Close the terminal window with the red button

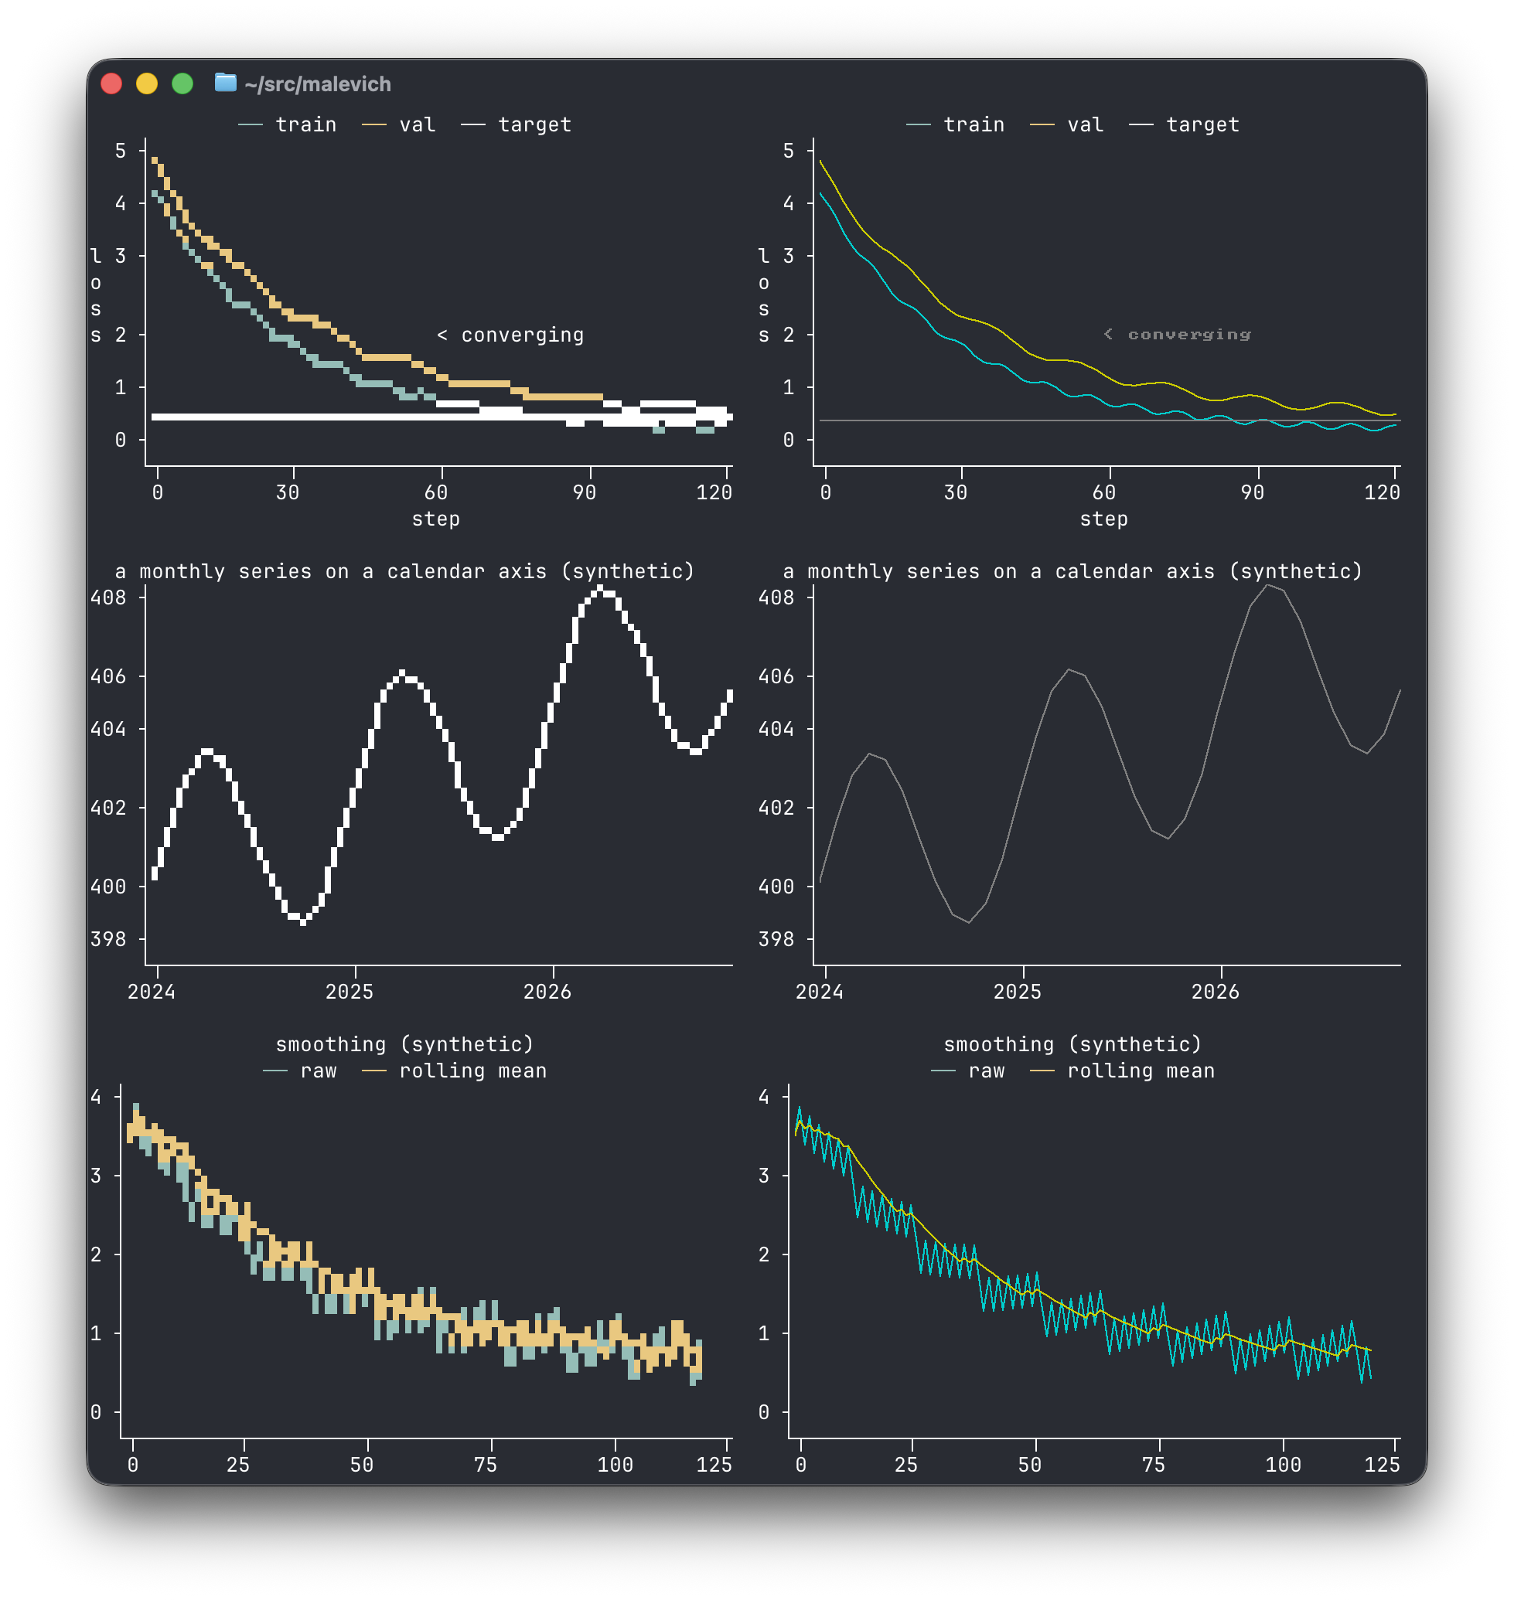click(x=111, y=84)
